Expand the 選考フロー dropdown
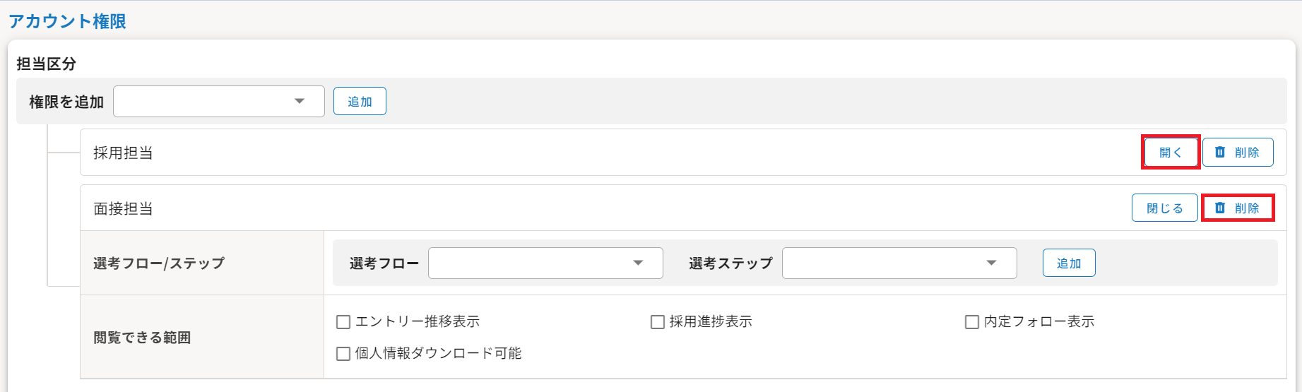The image size is (1302, 392). (x=545, y=263)
